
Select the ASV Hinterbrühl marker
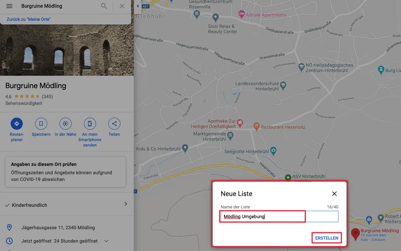pyautogui.click(x=288, y=177)
